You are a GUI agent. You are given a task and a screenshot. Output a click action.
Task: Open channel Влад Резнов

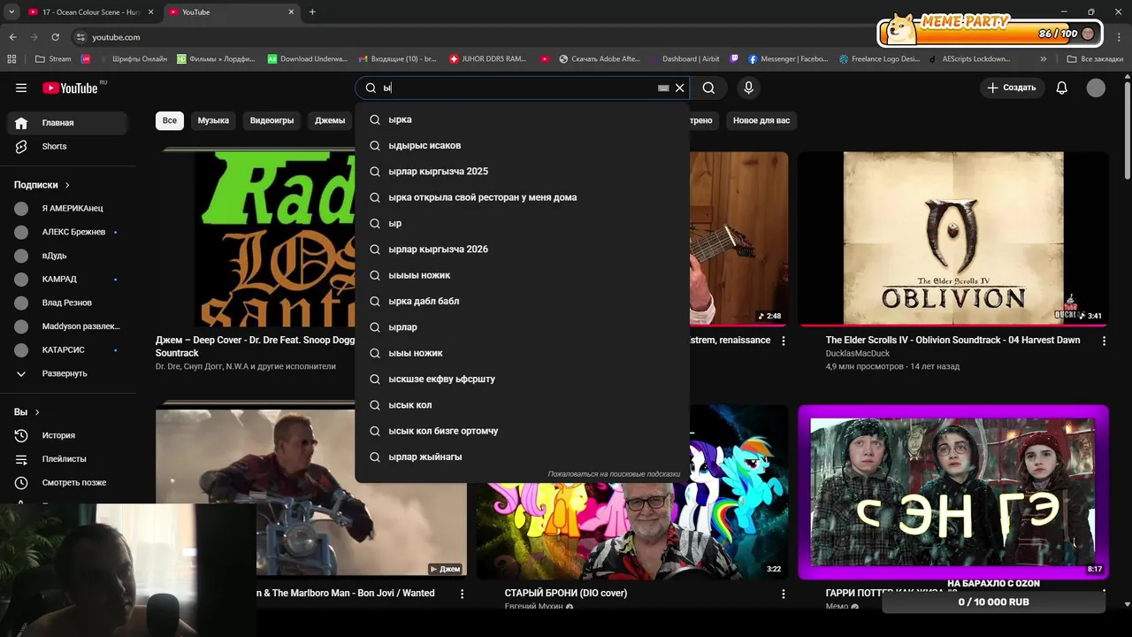point(68,303)
